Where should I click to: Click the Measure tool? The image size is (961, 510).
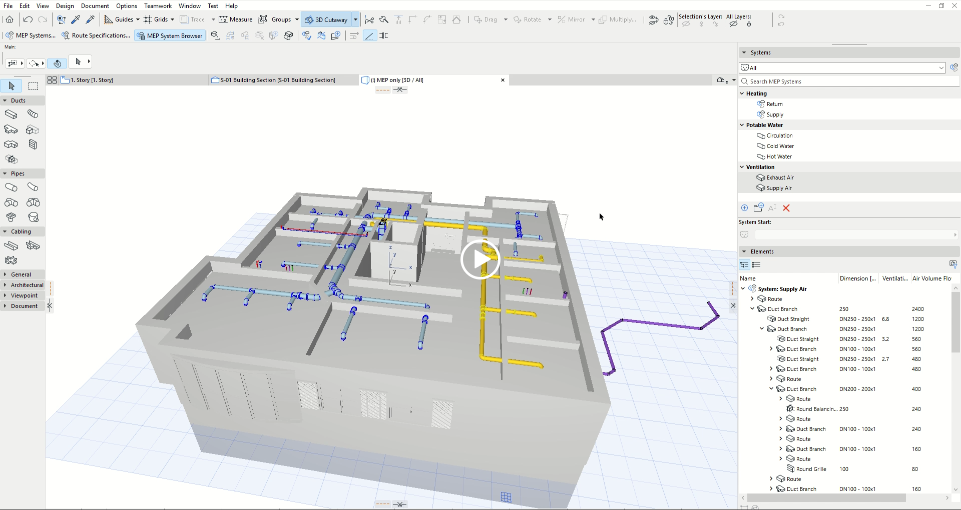click(236, 19)
